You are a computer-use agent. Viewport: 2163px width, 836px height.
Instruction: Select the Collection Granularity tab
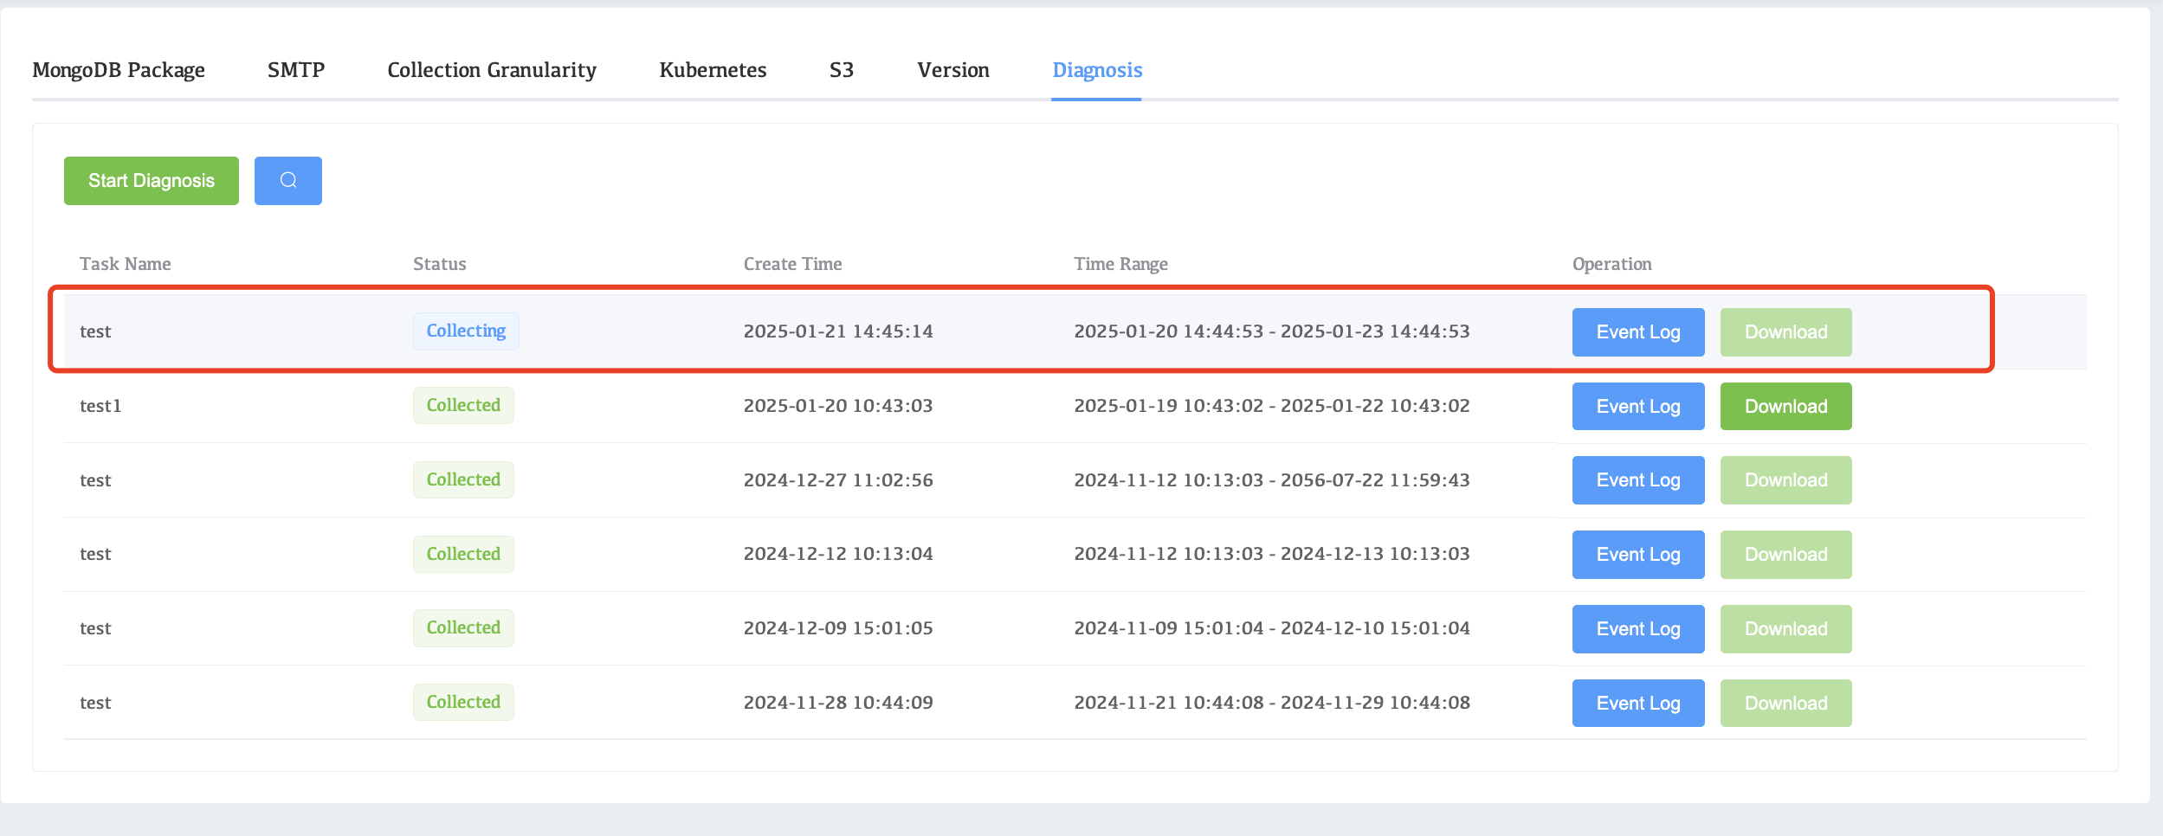click(492, 70)
